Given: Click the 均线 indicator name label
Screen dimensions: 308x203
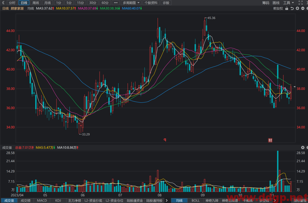Looking at the screenshot, I should tap(31, 8).
